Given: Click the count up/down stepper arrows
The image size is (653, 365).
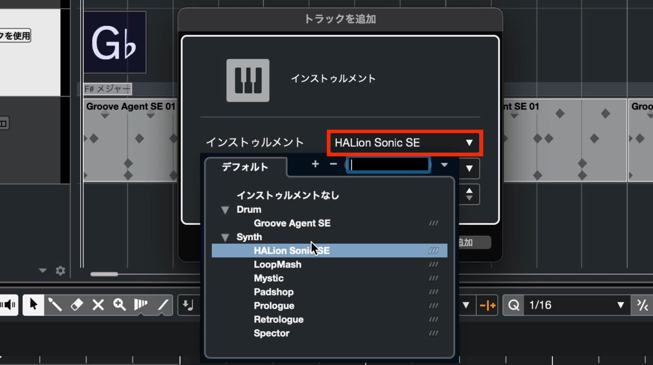Looking at the screenshot, I should 469,194.
